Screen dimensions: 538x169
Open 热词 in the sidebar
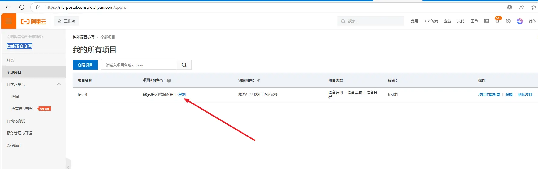click(x=15, y=96)
